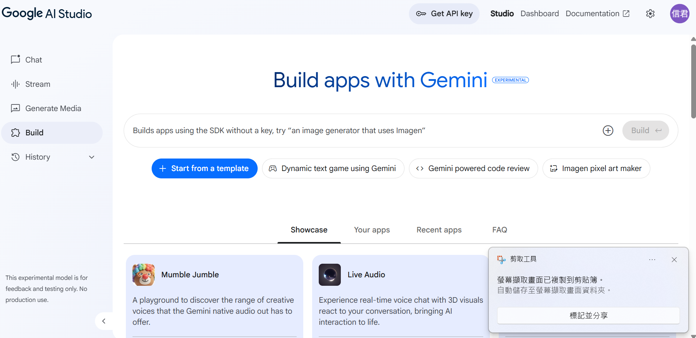Click the Start from a template button
696x338 pixels.
205,168
